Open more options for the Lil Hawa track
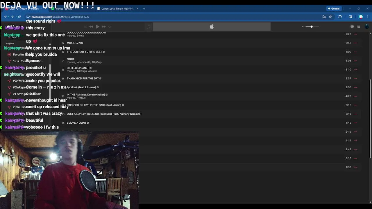The image size is (372, 209). (x=355, y=87)
